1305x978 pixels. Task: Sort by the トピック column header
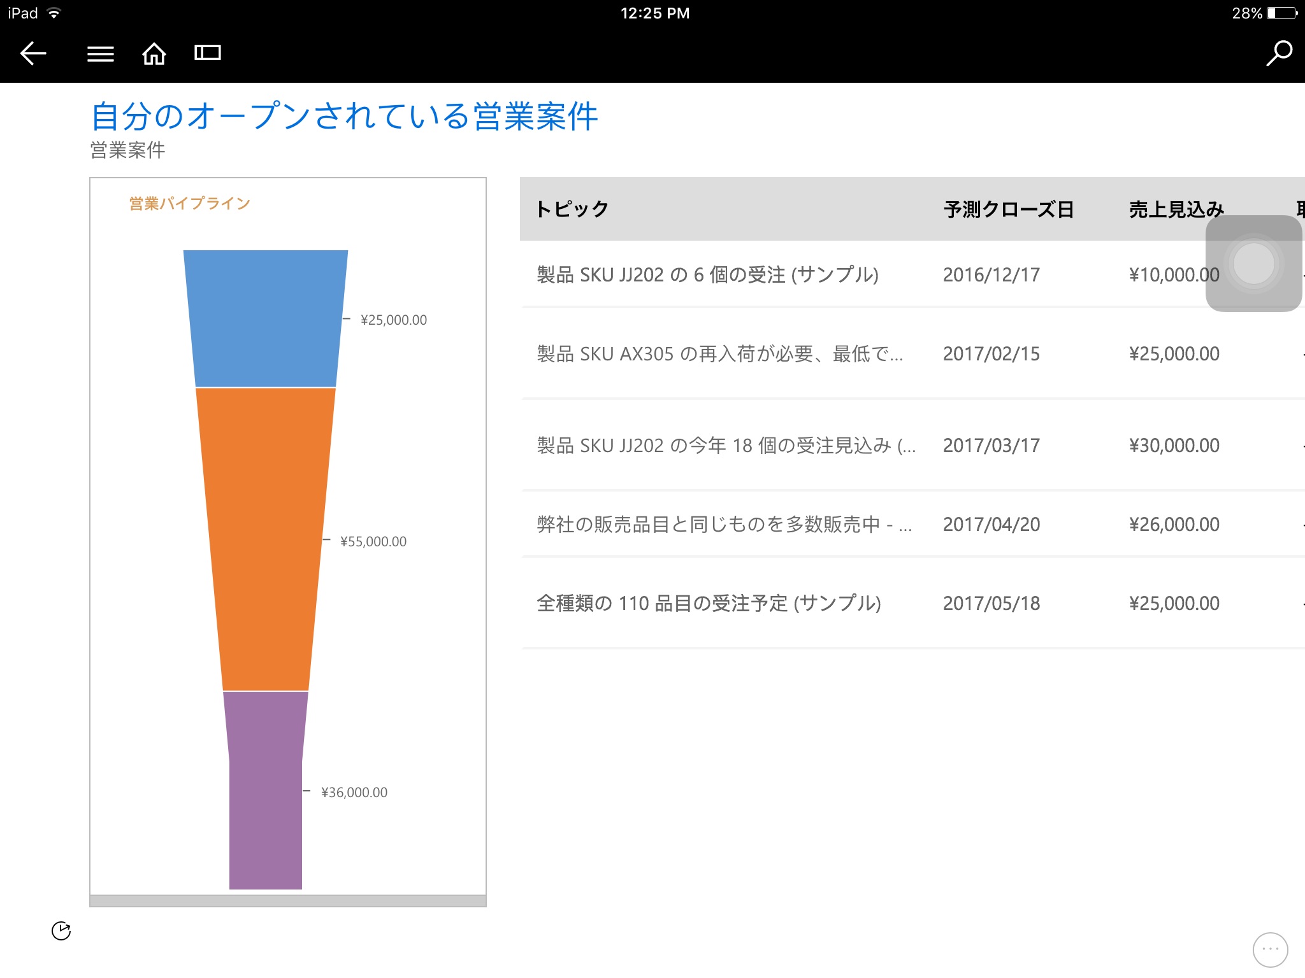pos(572,209)
